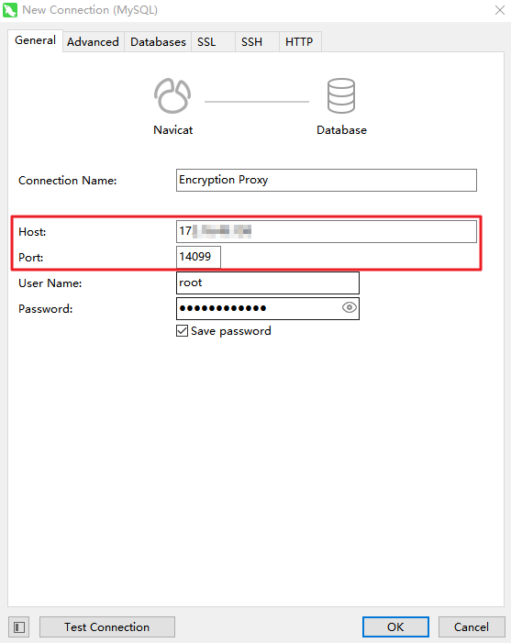Confirm with the OK button
The height and width of the screenshot is (643, 511).
(395, 627)
